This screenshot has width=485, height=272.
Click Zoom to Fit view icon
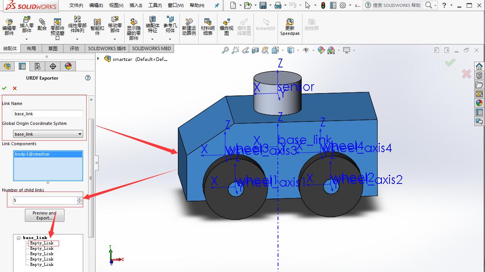click(x=225, y=50)
